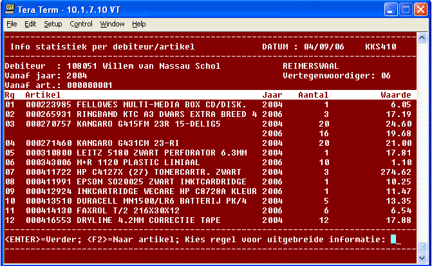
Task: Open the Edit menu
Action: tap(30, 24)
